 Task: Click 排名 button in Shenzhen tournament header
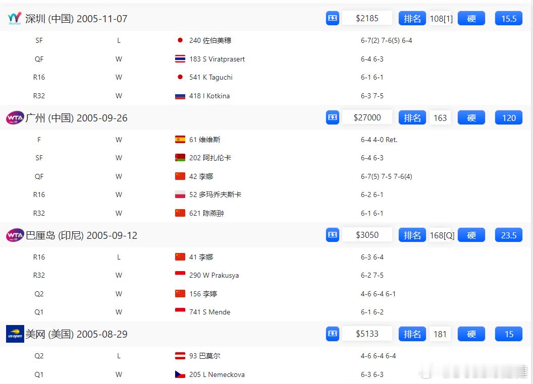coord(412,18)
